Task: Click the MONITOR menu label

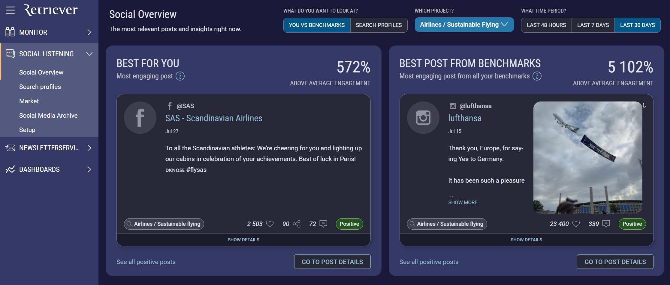Action: 33,32
